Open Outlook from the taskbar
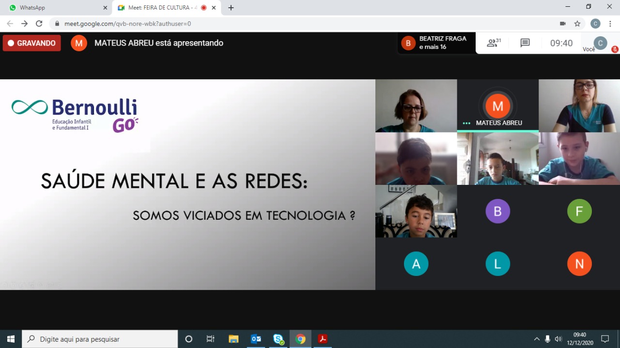 pos(256,339)
